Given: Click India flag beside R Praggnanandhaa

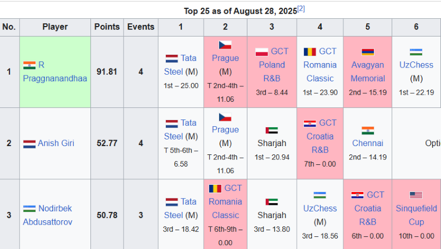Looking at the screenshot, I should click(x=29, y=65).
